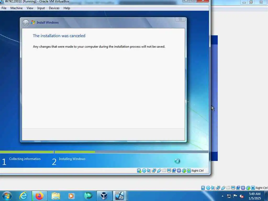
Task: Click the green installation progress bar
Action: click(x=47, y=152)
